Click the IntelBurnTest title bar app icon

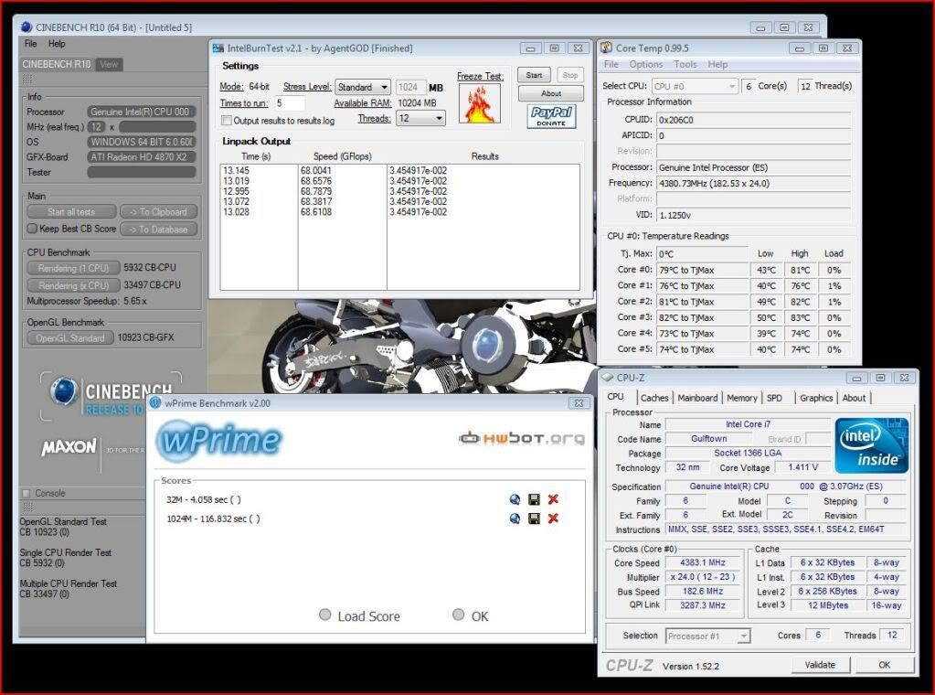pos(218,48)
